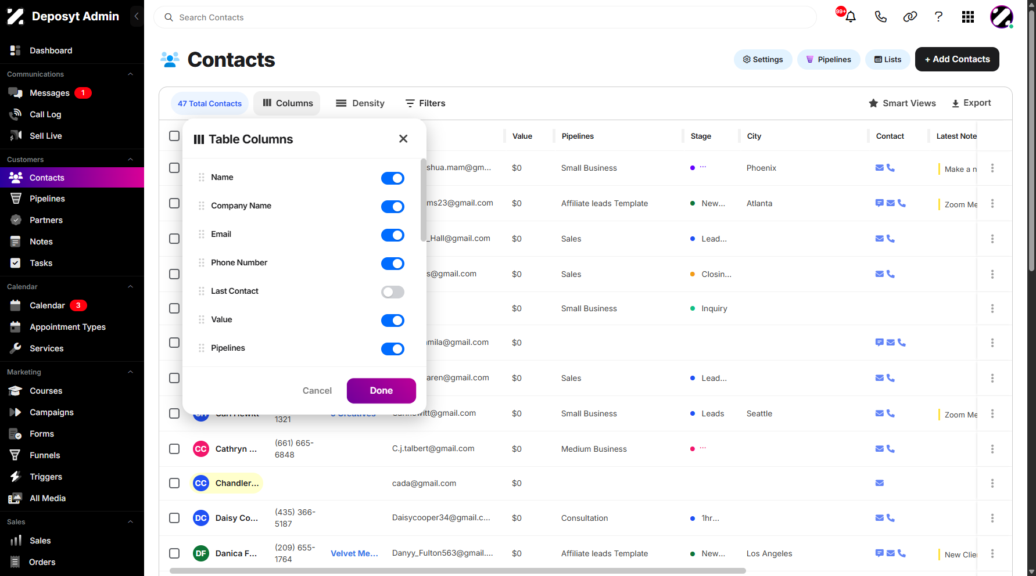1036x576 pixels.
Task: Collapse the Calendar sidebar section
Action: pos(131,287)
